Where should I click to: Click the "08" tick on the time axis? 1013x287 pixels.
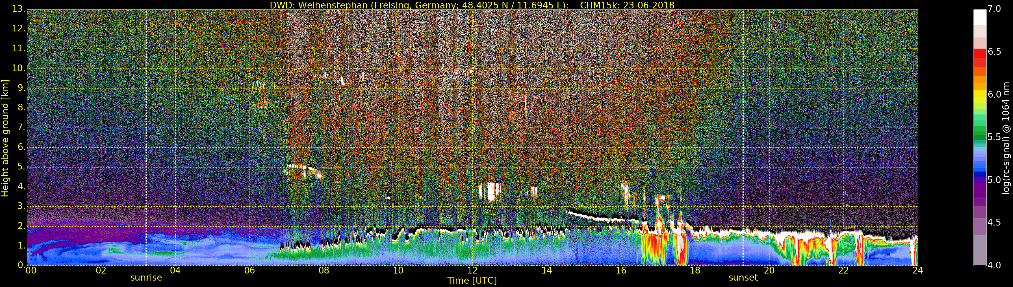click(323, 270)
